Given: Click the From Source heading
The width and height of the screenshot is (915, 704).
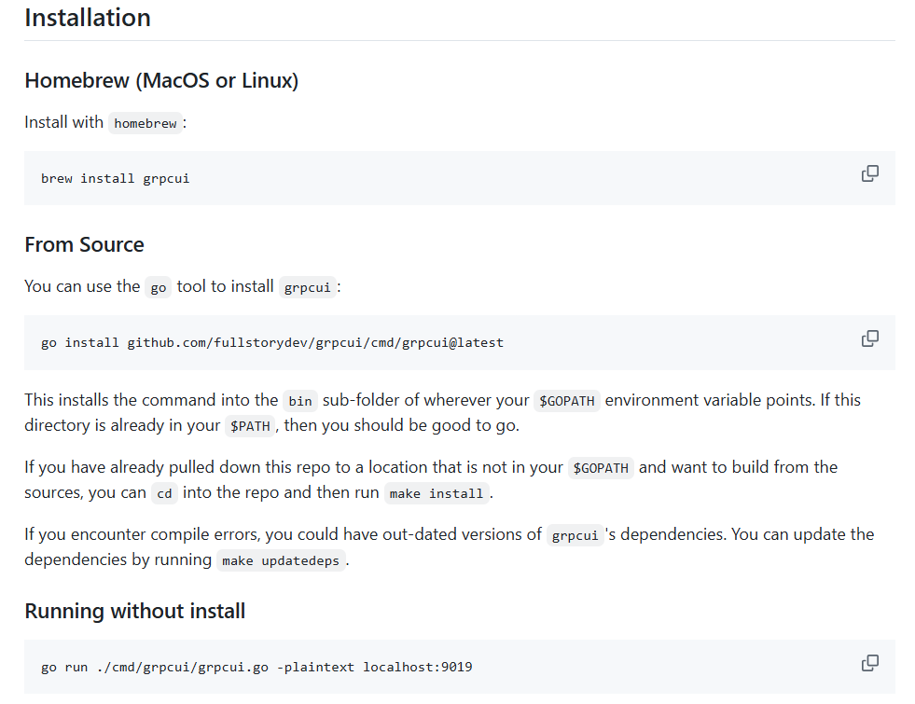Looking at the screenshot, I should (x=84, y=244).
